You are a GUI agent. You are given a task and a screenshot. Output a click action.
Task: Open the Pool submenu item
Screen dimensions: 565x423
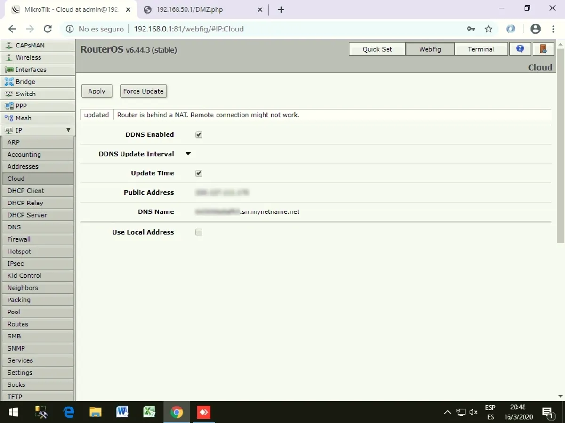(x=38, y=313)
